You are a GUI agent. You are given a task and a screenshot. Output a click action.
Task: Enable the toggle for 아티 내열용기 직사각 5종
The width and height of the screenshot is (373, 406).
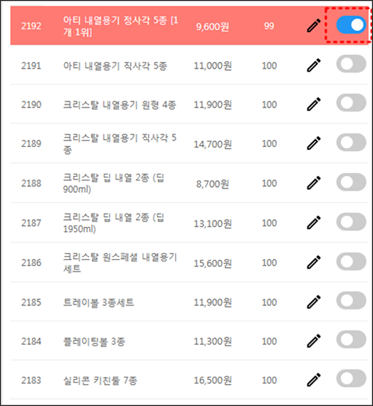coord(351,64)
